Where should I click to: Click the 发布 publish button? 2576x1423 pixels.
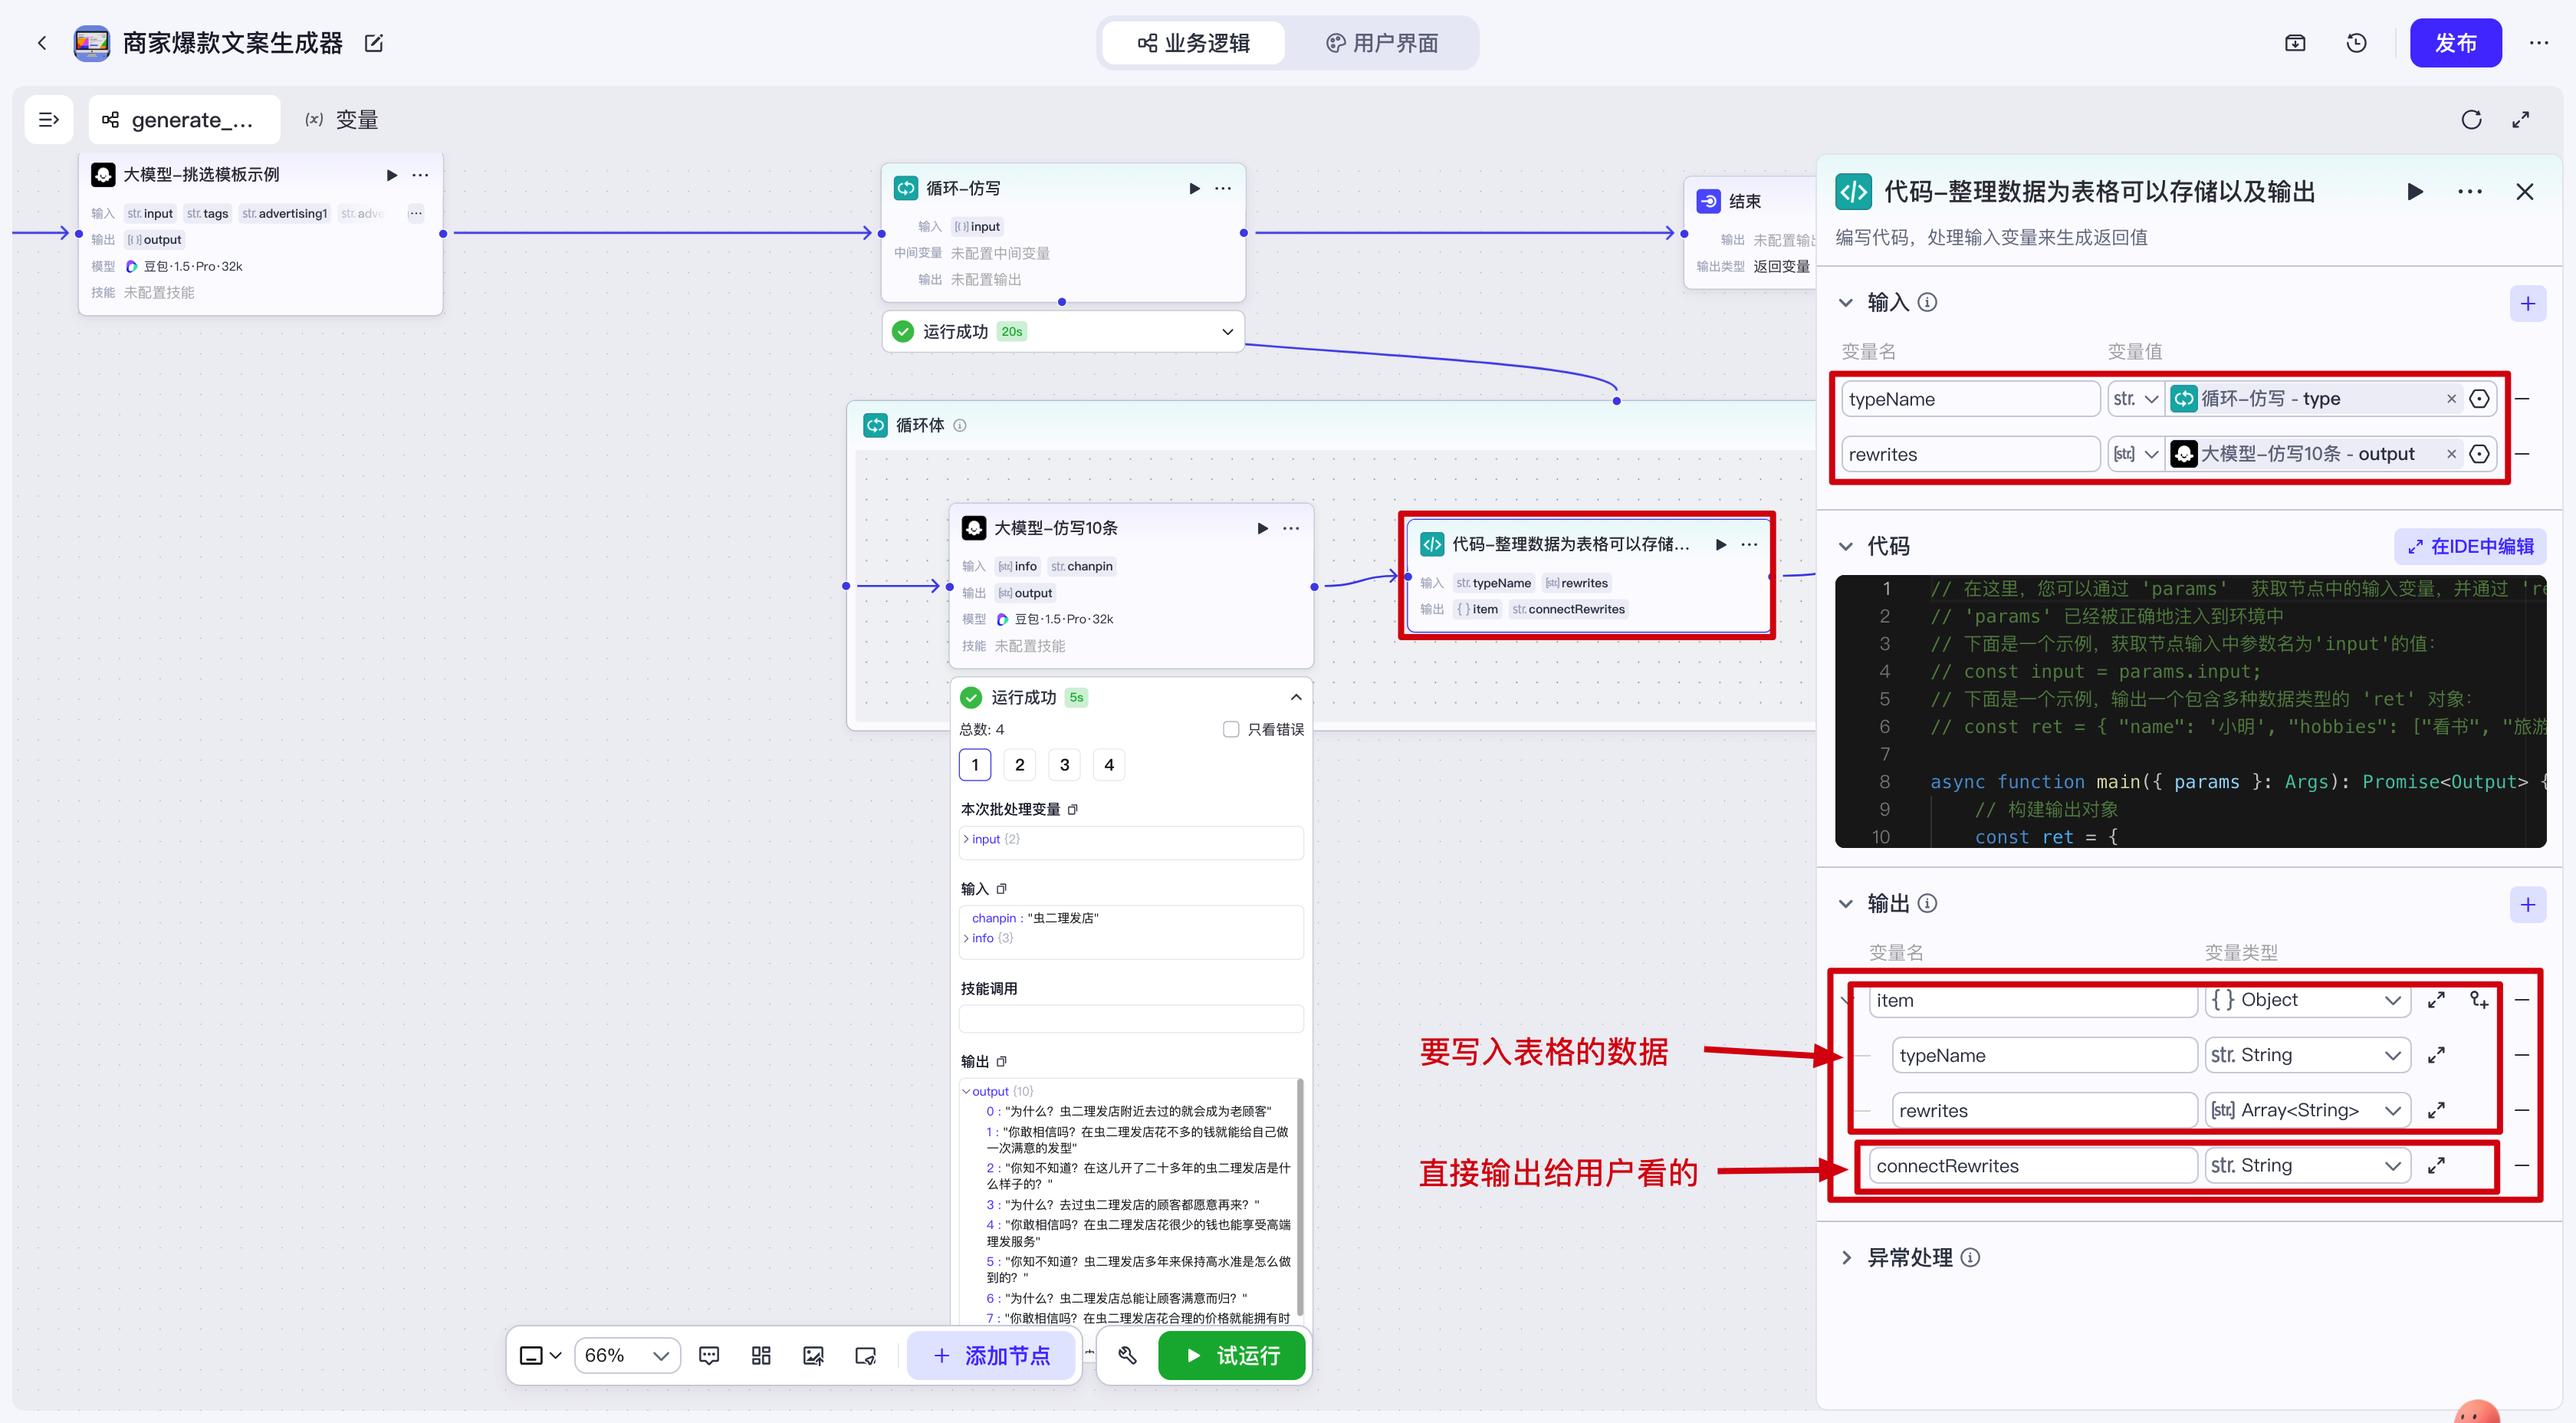click(x=2455, y=43)
